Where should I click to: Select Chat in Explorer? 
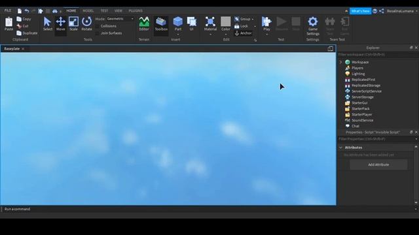click(355, 126)
